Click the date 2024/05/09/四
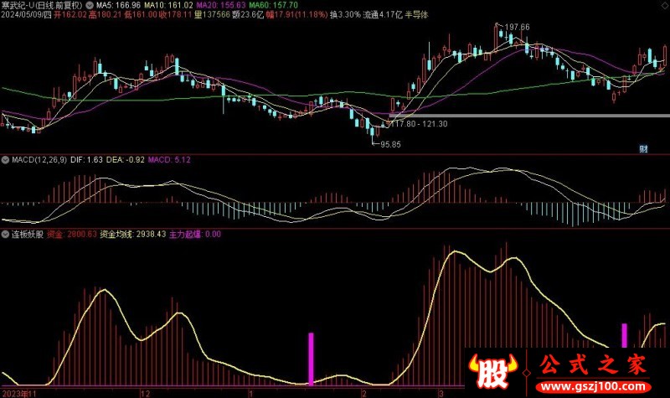 coord(26,14)
